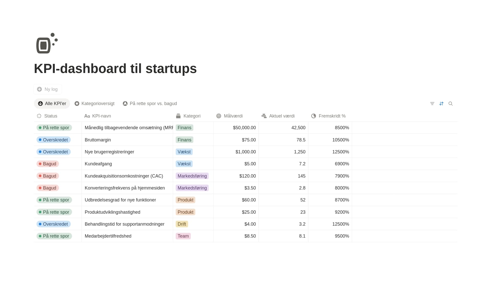Click the Fremskridt % pie icon
Image resolution: width=489 pixels, height=305 pixels.
click(314, 116)
